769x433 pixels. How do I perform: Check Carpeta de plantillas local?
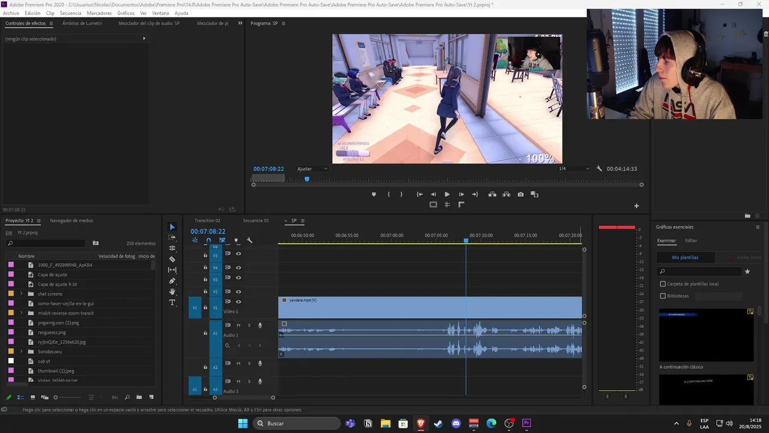(x=663, y=284)
